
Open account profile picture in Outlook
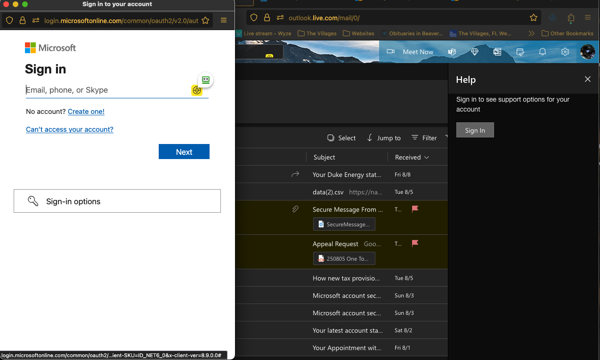coord(588,52)
